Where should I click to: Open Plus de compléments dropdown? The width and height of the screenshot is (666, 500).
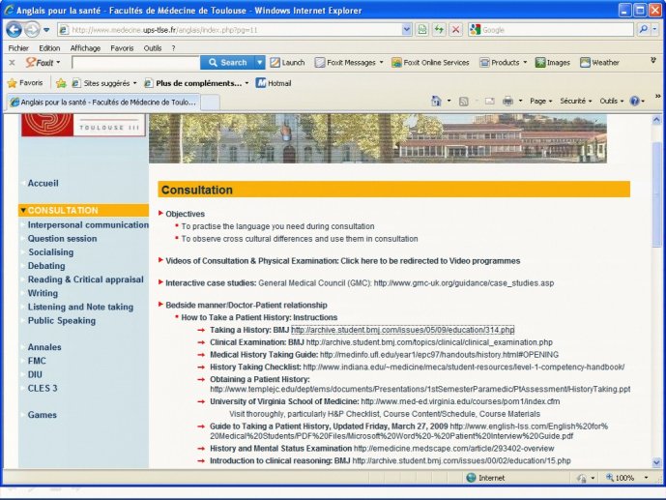click(196, 83)
